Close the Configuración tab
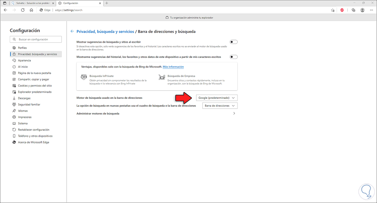377x203 pixels. pos(100,3)
